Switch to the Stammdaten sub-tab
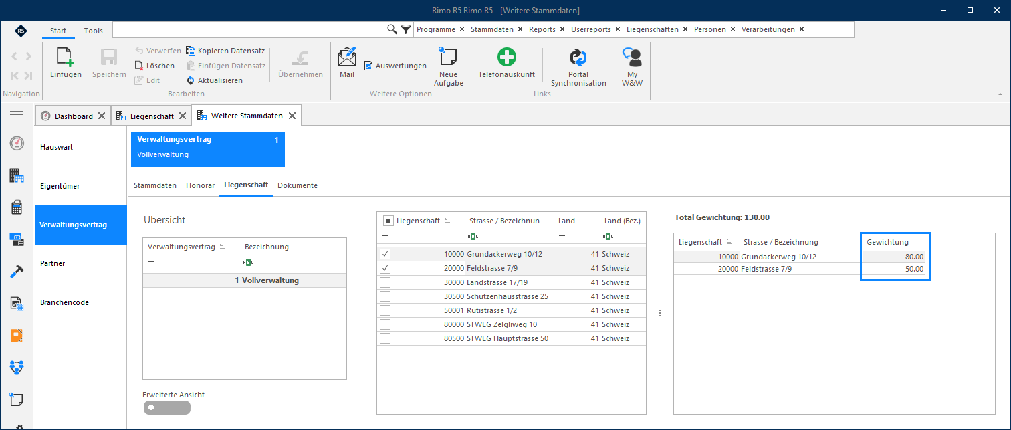1011x430 pixels. (155, 185)
